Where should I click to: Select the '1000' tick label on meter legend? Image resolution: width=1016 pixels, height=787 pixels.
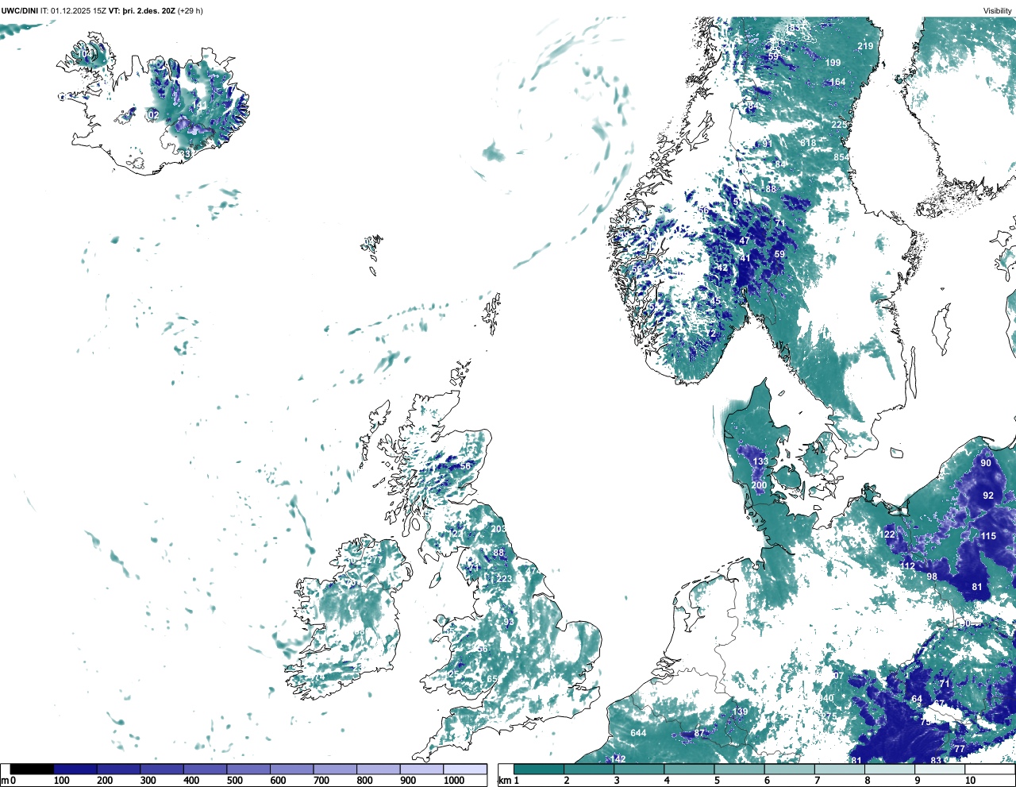[454, 781]
